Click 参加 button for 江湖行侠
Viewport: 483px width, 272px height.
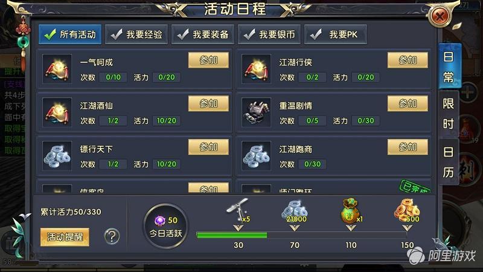[x=408, y=60]
